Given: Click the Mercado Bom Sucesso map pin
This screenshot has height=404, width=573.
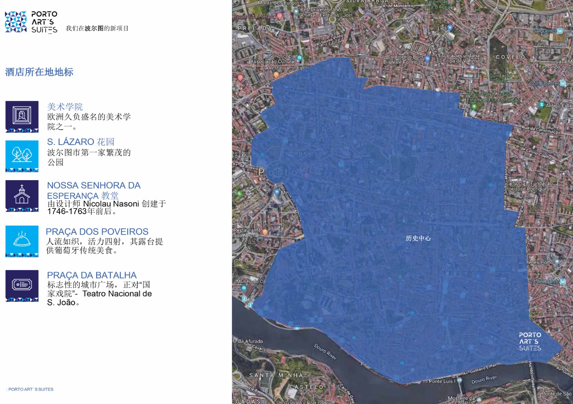Looking at the screenshot, I should click(276, 192).
